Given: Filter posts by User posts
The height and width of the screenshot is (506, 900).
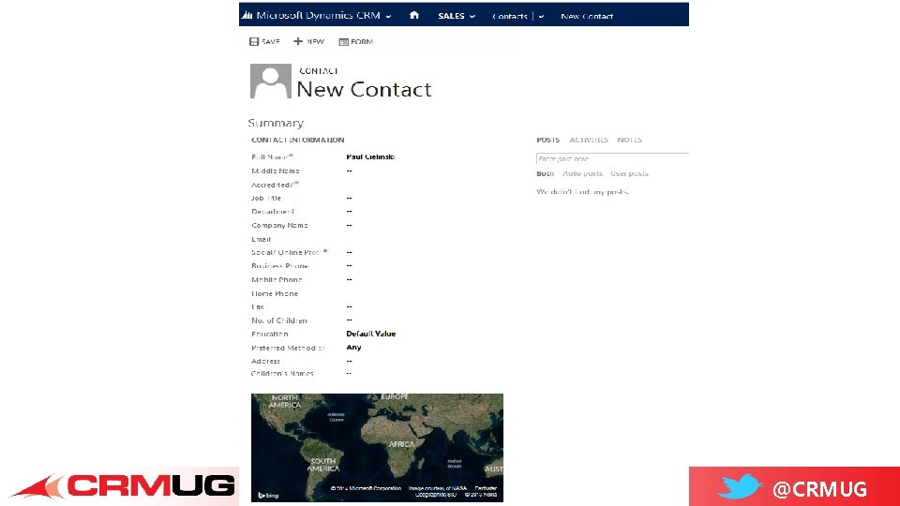Looking at the screenshot, I should pos(629,173).
